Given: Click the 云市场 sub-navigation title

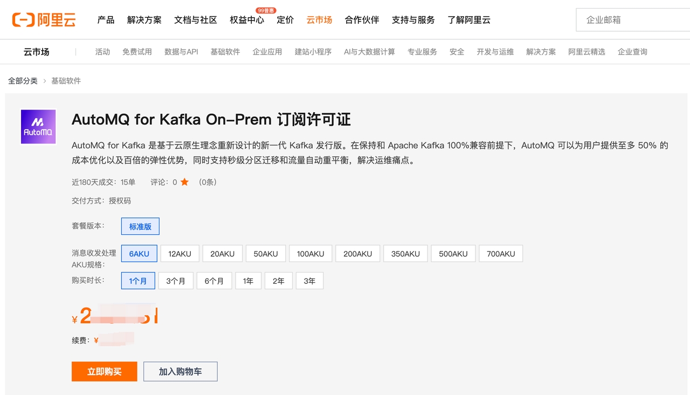Looking at the screenshot, I should point(37,52).
